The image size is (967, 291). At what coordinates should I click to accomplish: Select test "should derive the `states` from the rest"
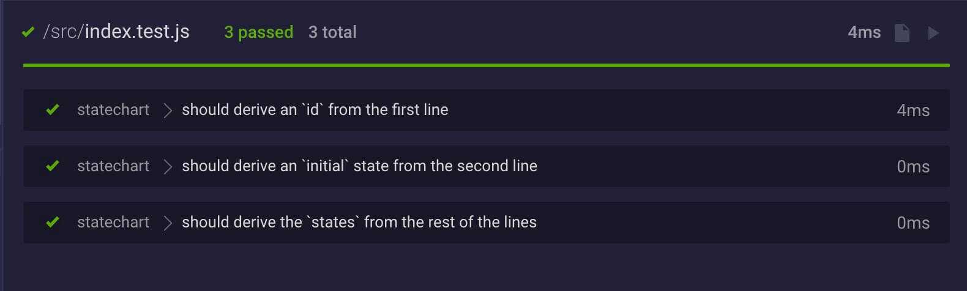click(x=359, y=223)
